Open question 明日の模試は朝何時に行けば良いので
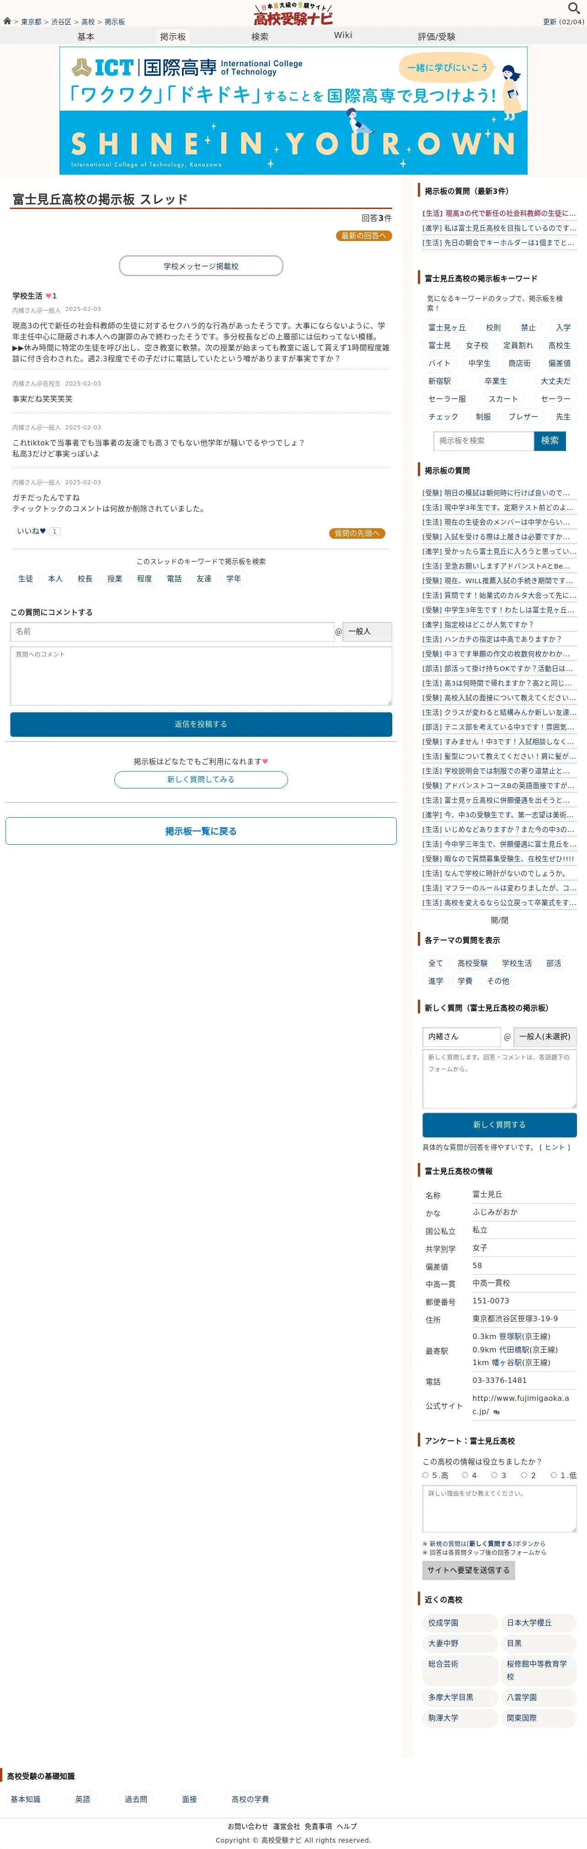Image resolution: width=587 pixels, height=1849 pixels. (x=499, y=493)
